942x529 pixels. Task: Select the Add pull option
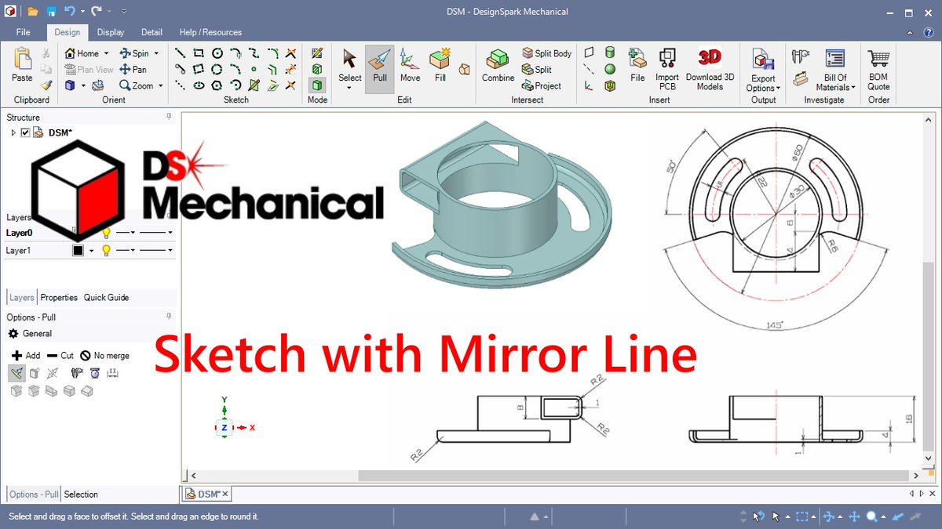tap(26, 355)
